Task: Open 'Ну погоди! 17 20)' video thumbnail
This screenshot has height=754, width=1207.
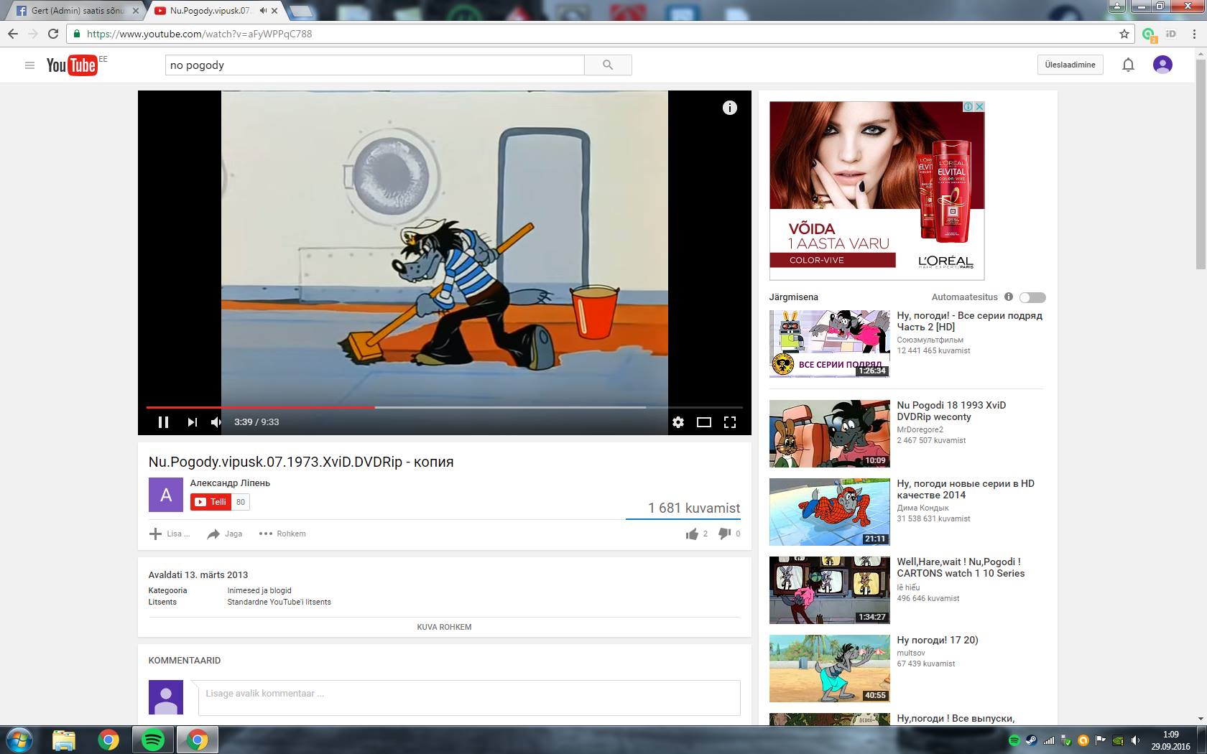Action: [830, 669]
